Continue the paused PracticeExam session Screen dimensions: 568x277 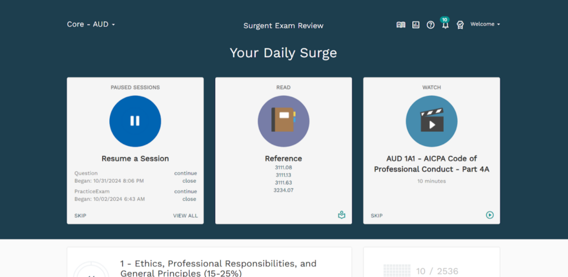(185, 191)
